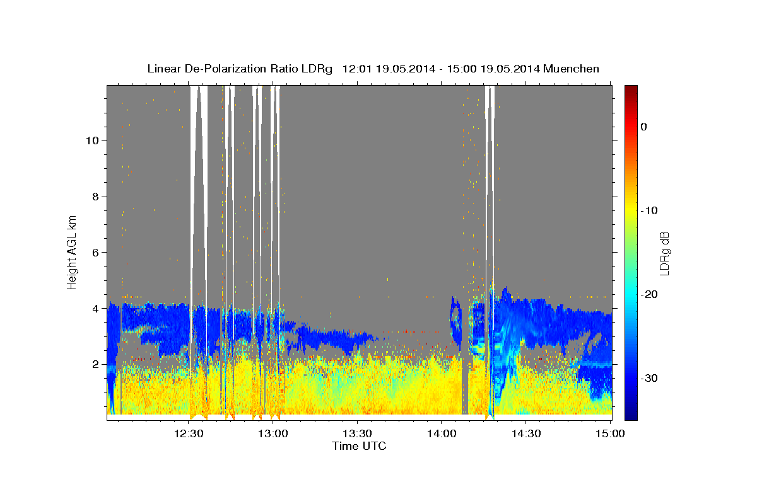Click the 12:30 time tick label
Image resolution: width=757 pixels, height=504 pixels.
point(189,433)
